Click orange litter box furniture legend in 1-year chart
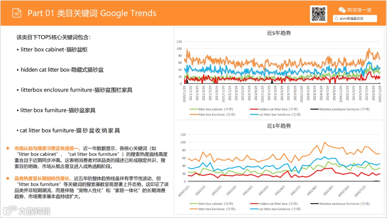Viewport: 387px width, 218px height. pyautogui.click(x=212, y=209)
